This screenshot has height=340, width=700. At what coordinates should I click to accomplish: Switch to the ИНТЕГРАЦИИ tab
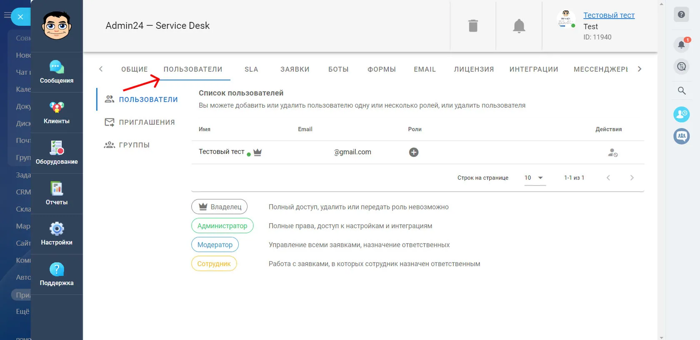coord(534,69)
